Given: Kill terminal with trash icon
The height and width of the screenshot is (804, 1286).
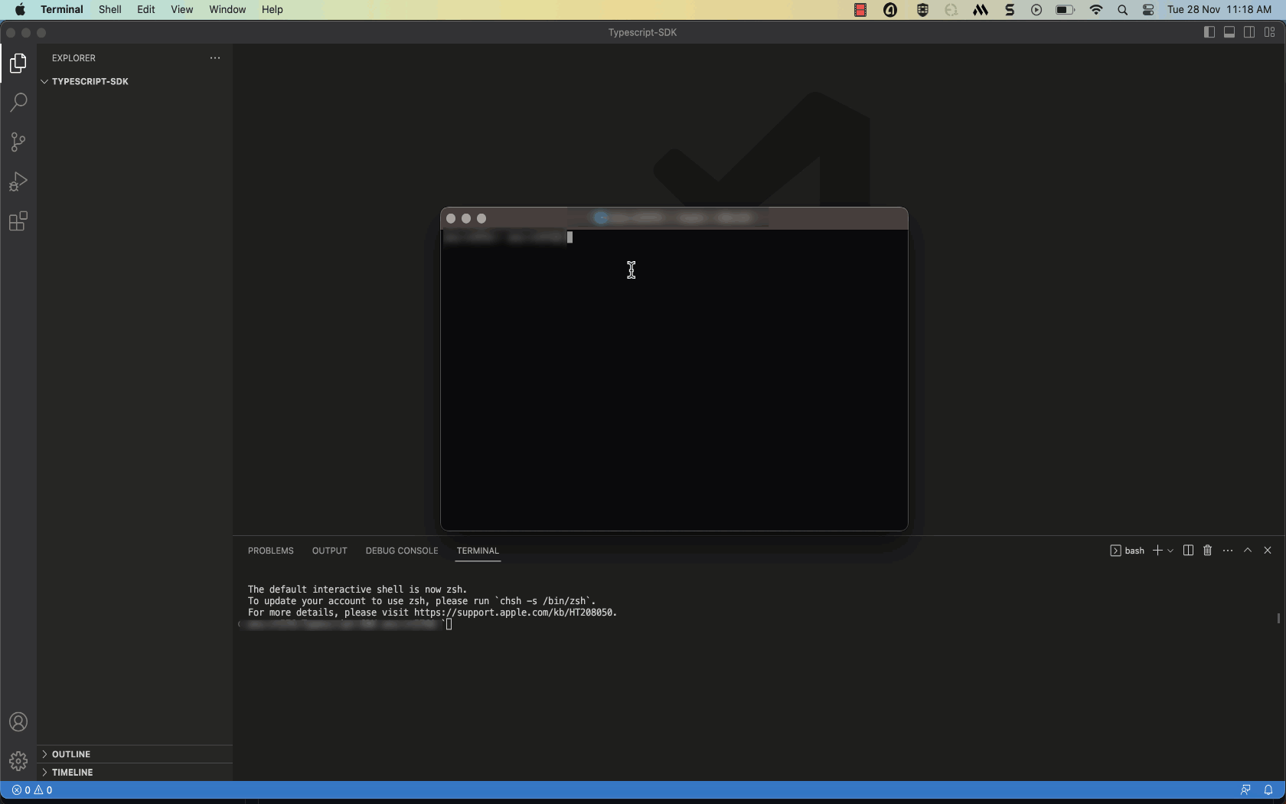Looking at the screenshot, I should click(1208, 551).
